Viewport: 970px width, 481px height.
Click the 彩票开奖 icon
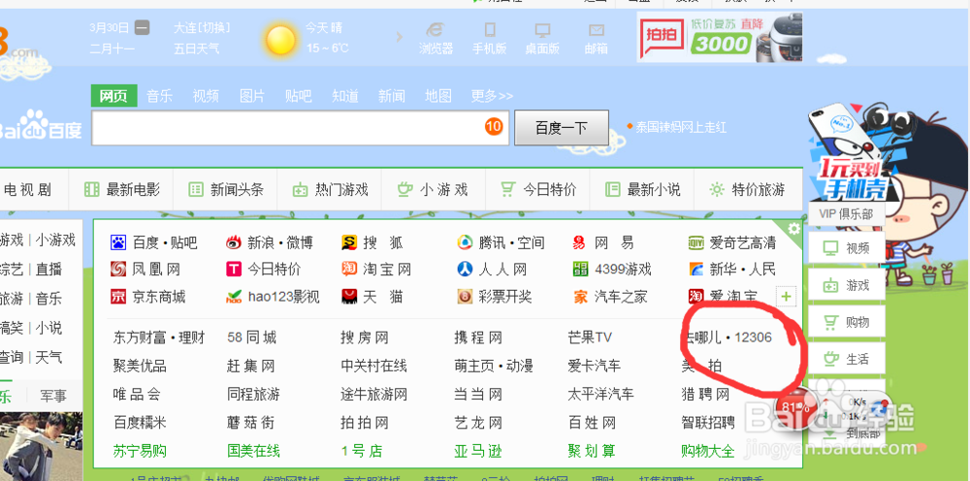[464, 297]
